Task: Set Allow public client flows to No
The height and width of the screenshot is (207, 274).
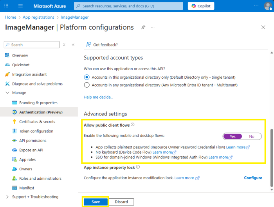Action: (x=251, y=136)
